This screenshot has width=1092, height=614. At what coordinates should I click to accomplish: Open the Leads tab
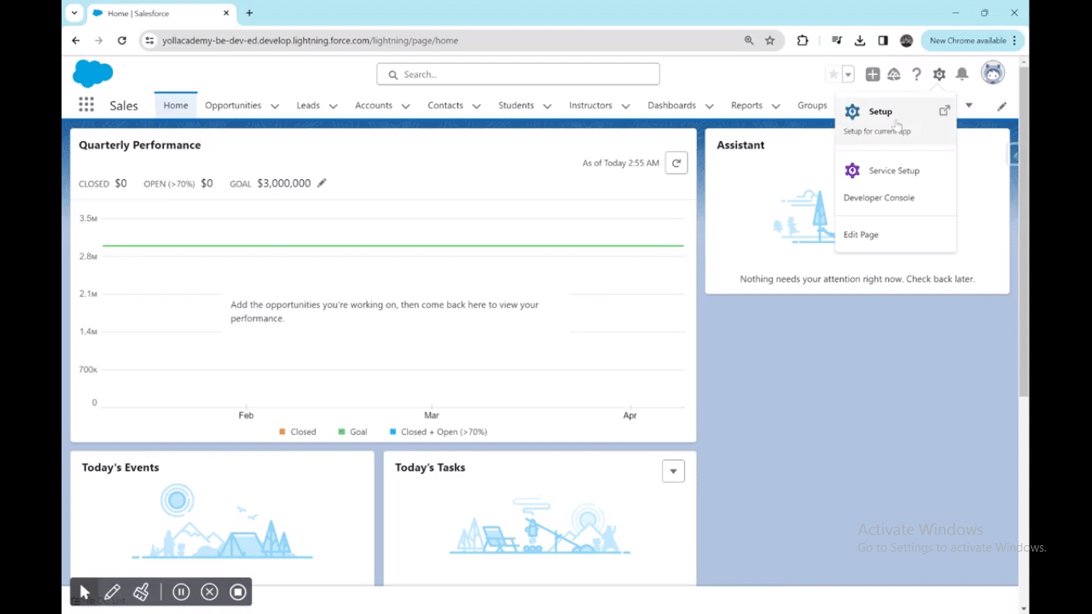tap(308, 106)
